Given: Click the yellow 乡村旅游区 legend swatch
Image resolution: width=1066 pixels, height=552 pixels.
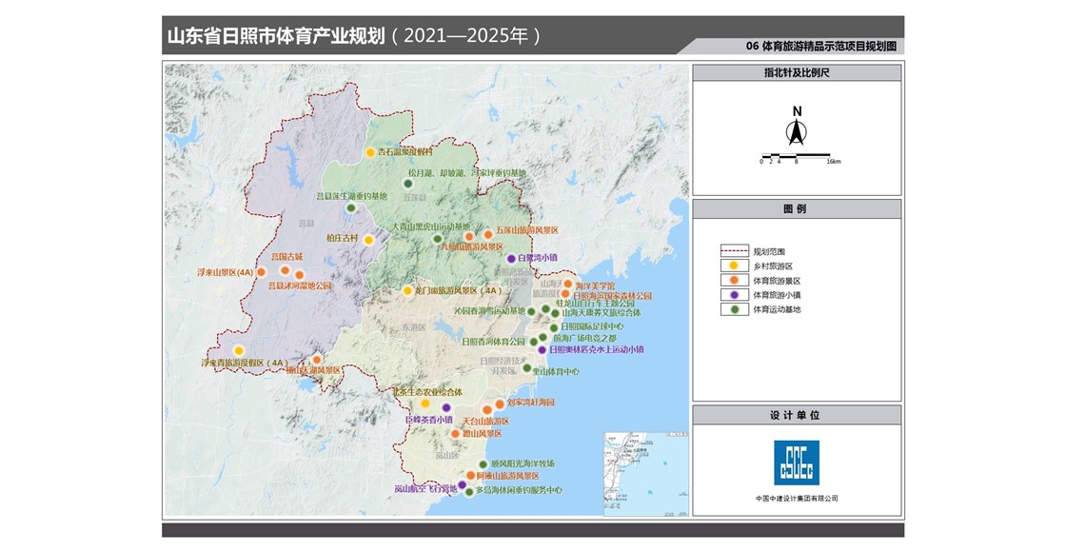Looking at the screenshot, I should pos(733,266).
